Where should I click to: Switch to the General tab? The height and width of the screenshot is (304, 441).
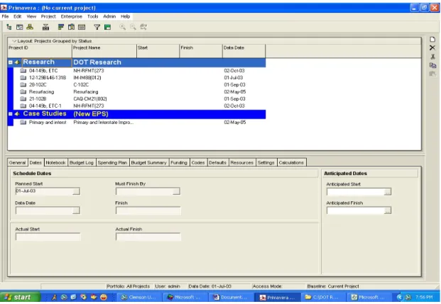tap(17, 163)
